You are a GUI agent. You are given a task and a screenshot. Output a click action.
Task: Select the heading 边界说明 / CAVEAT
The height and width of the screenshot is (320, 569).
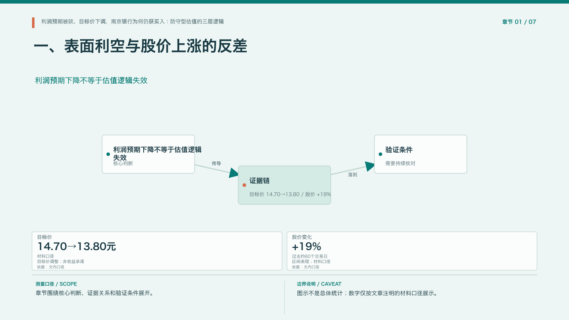(319, 284)
